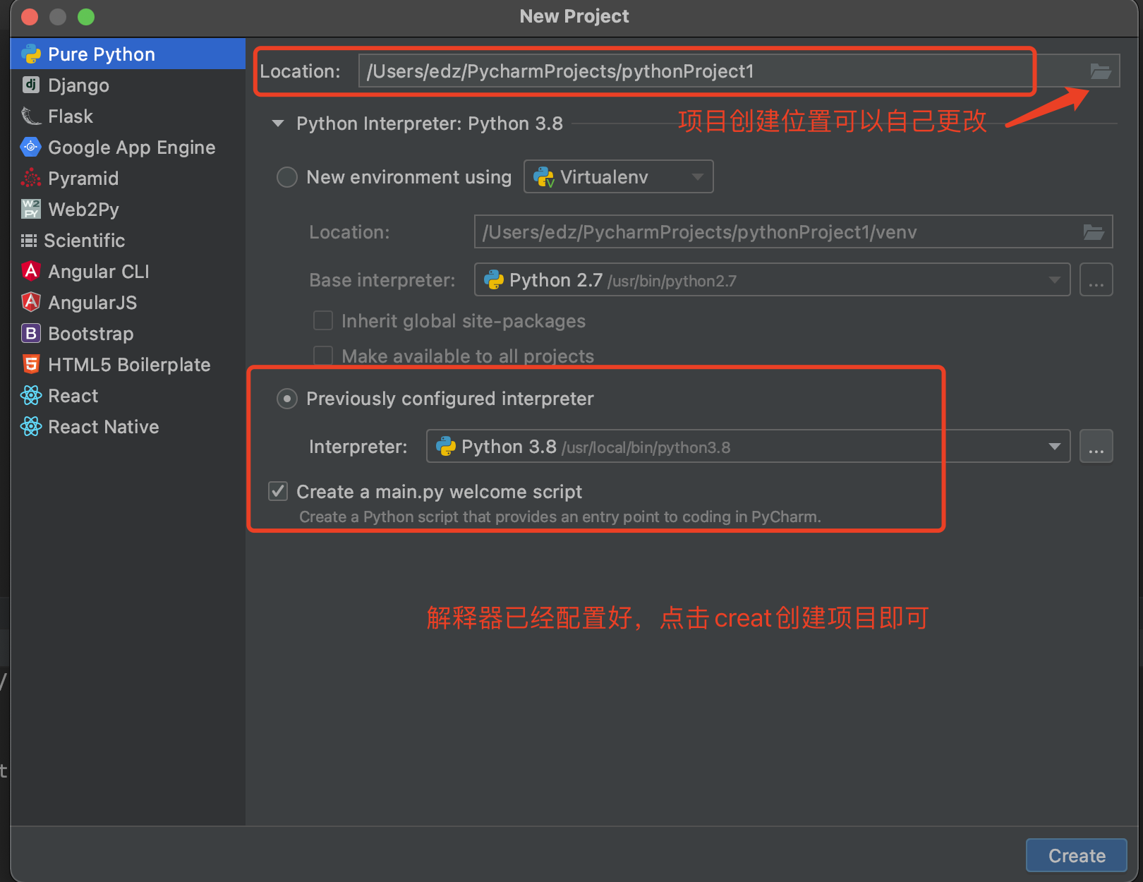Image resolution: width=1143 pixels, height=882 pixels.
Task: Select Scientific project type label
Action: [x=85, y=241]
